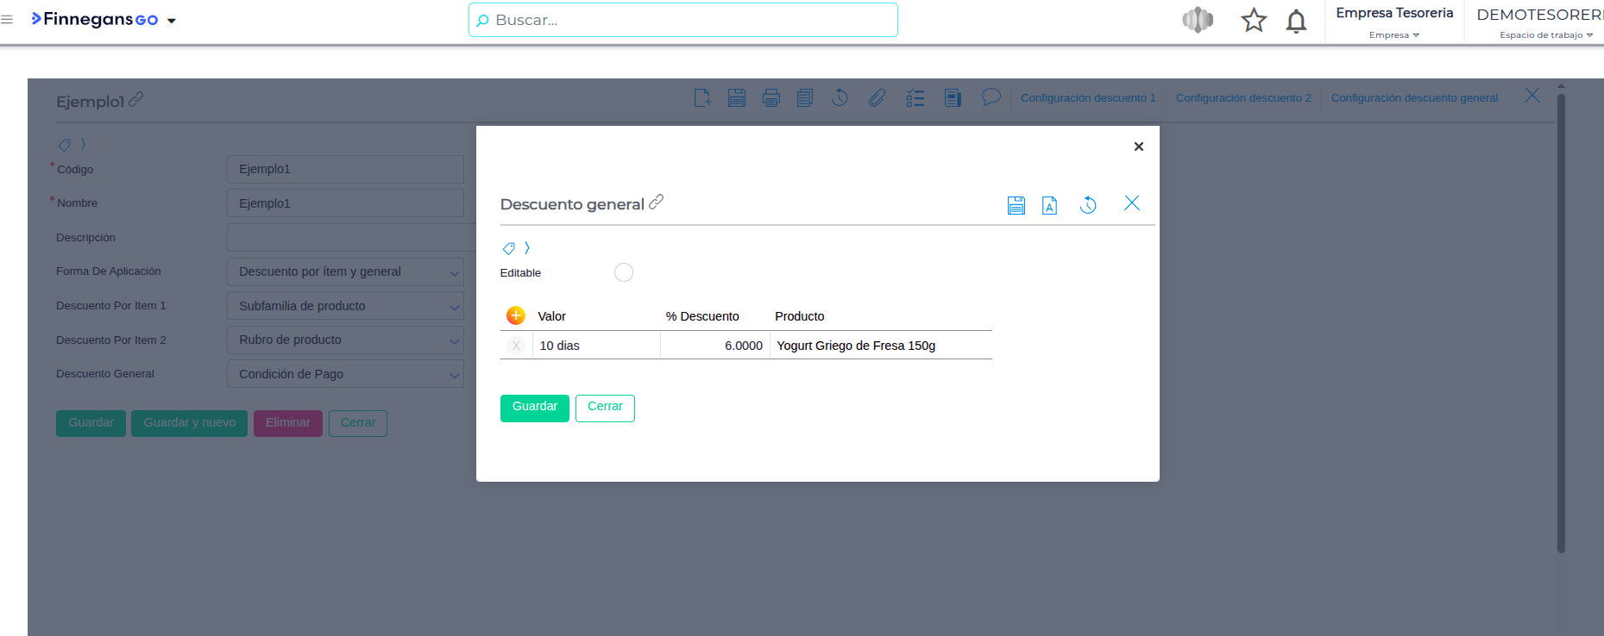1604x636 pixels.
Task: Close the modal with the top-right black X
Action: (x=1138, y=147)
